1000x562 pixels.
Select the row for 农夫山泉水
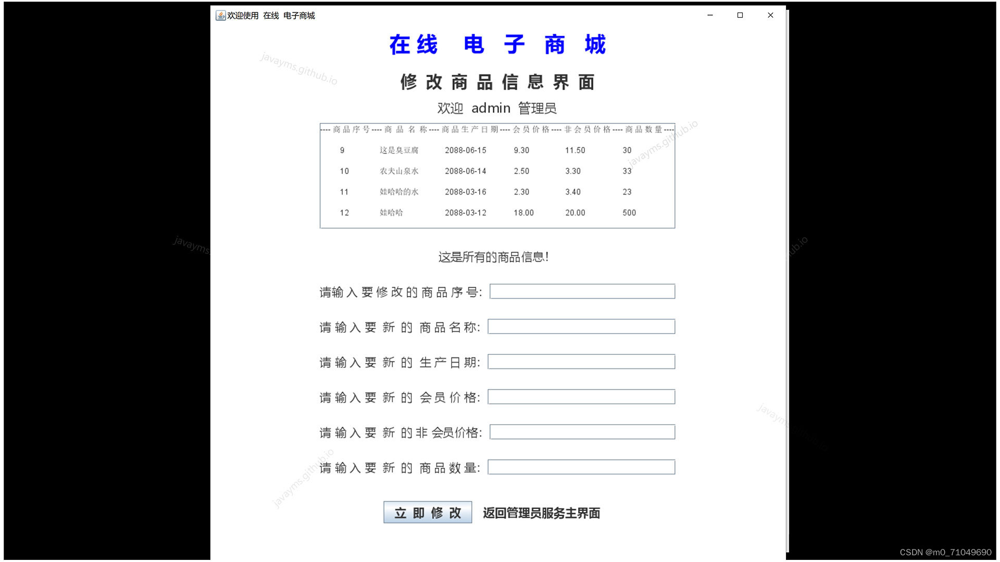pos(399,171)
